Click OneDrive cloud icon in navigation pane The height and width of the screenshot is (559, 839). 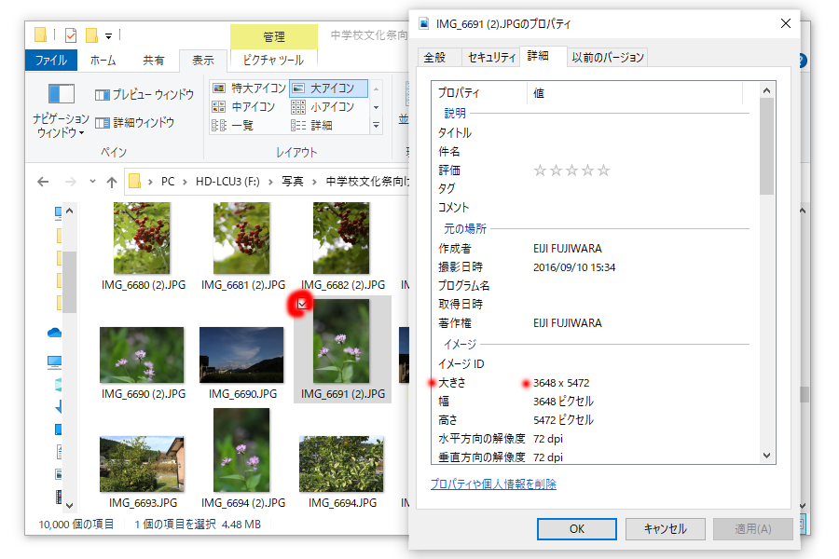coord(55,333)
